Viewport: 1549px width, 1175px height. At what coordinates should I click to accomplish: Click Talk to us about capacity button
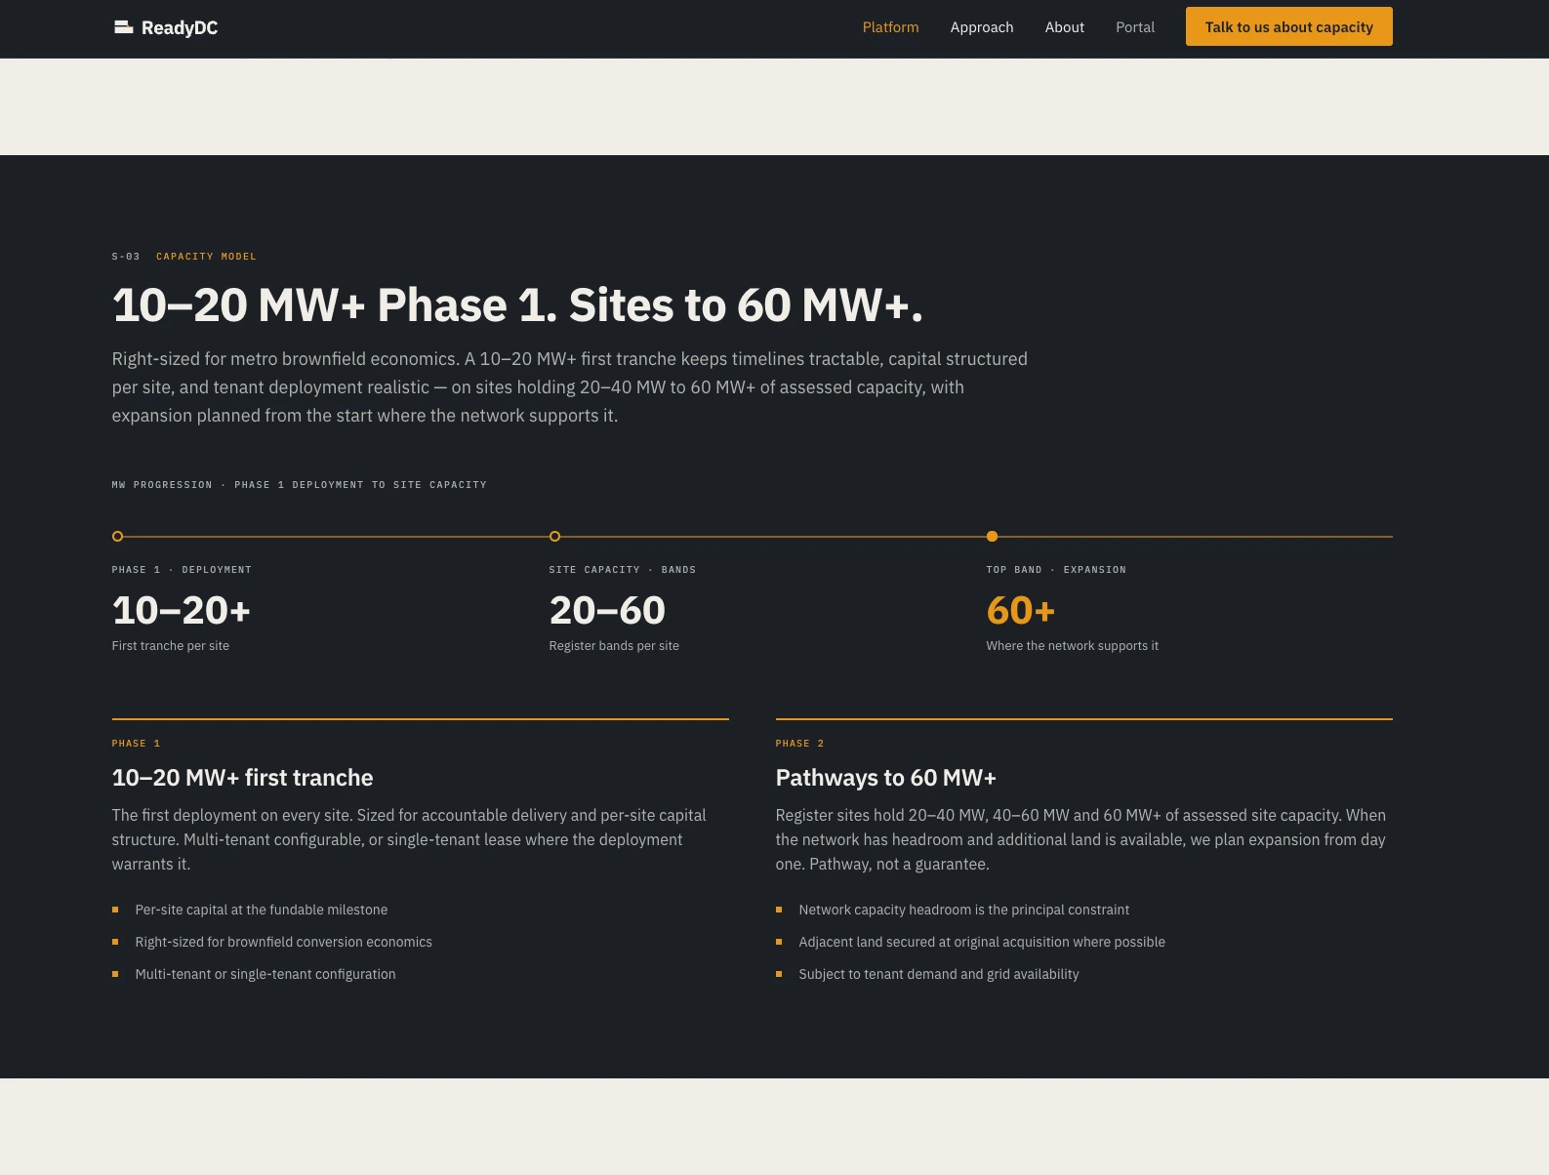click(x=1288, y=26)
